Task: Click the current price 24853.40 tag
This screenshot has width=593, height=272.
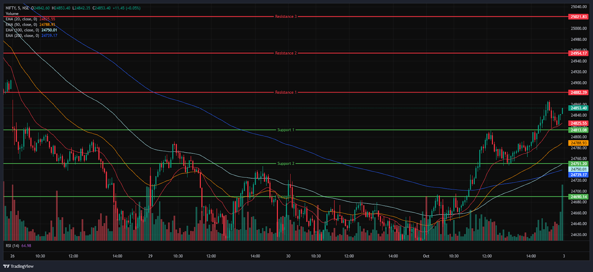Action: 579,108
